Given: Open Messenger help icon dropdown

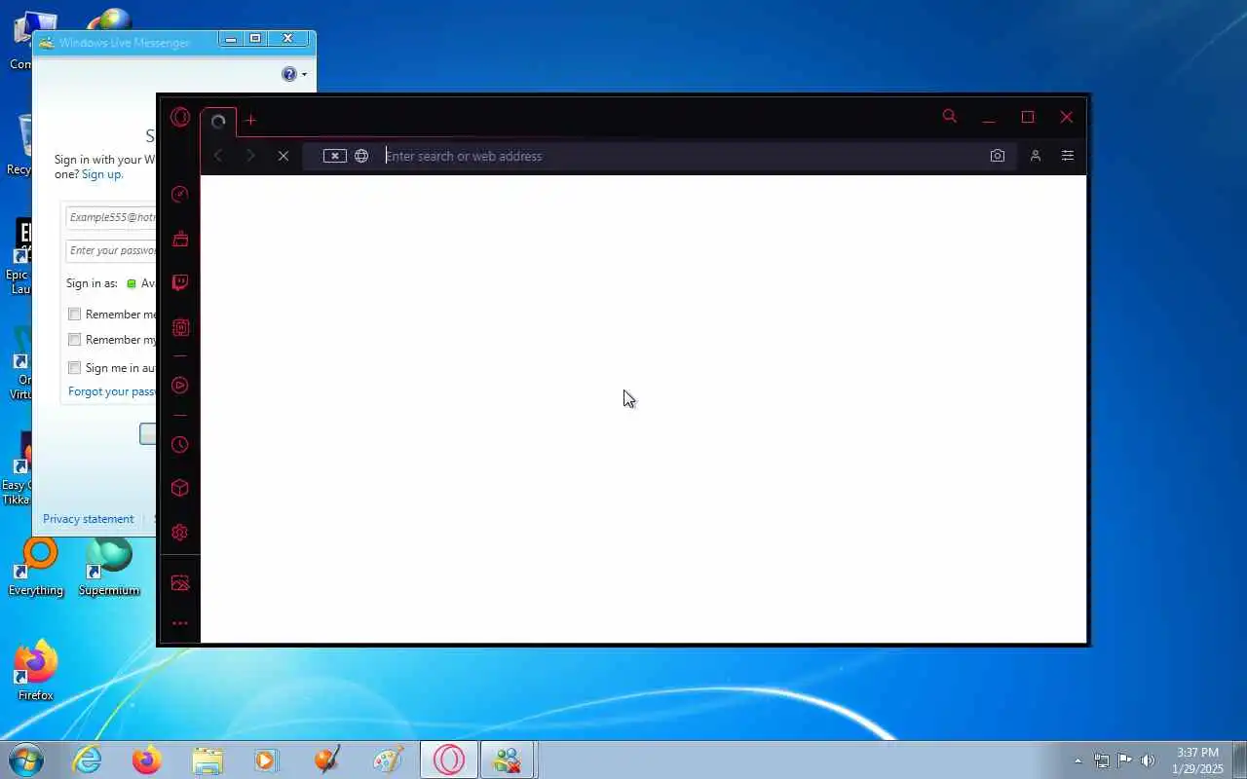Looking at the screenshot, I should click(x=293, y=74).
